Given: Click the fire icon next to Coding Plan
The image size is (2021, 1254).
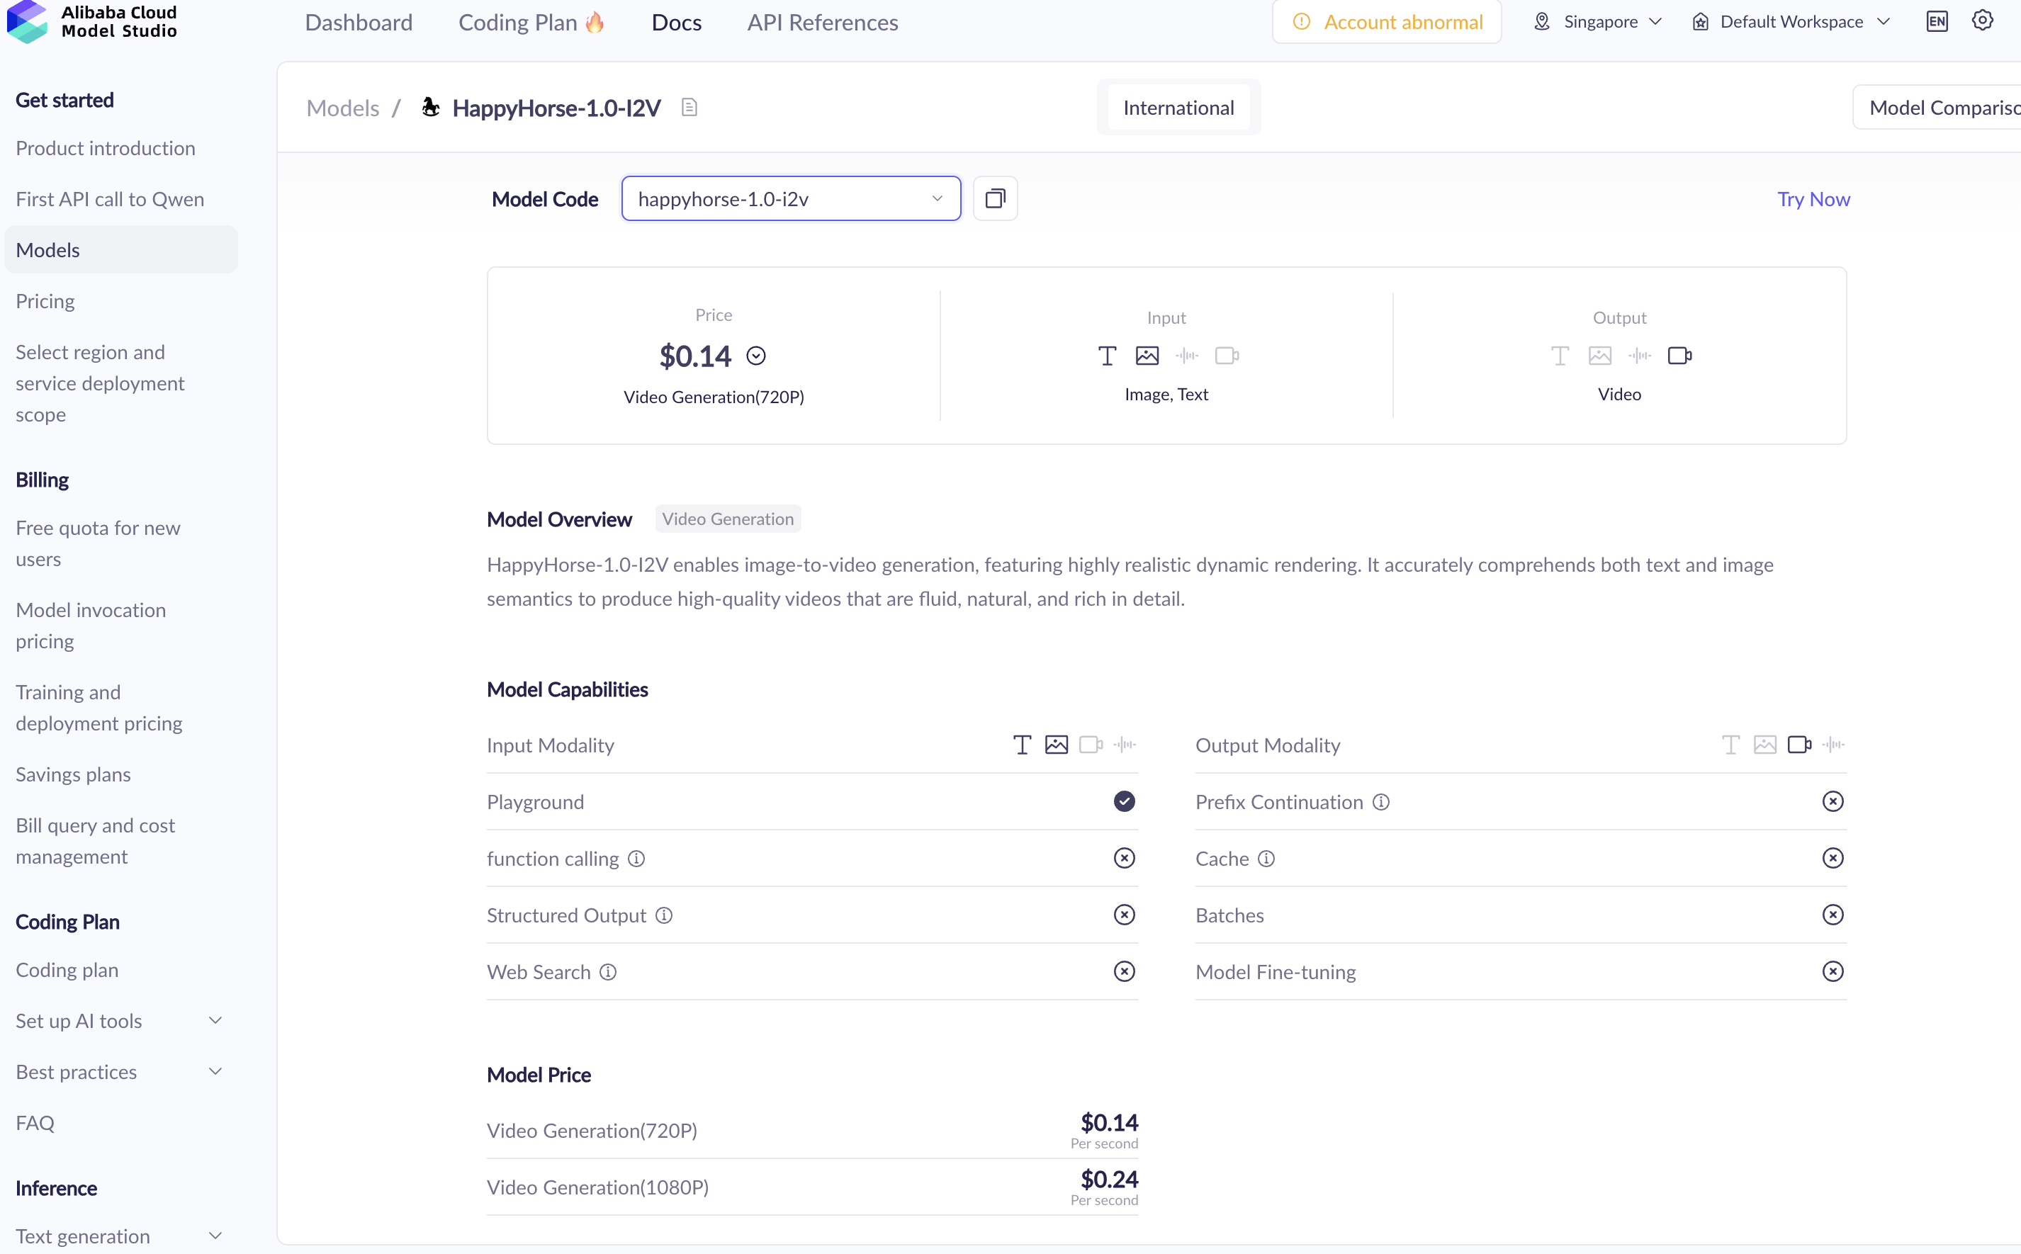Looking at the screenshot, I should click(595, 23).
